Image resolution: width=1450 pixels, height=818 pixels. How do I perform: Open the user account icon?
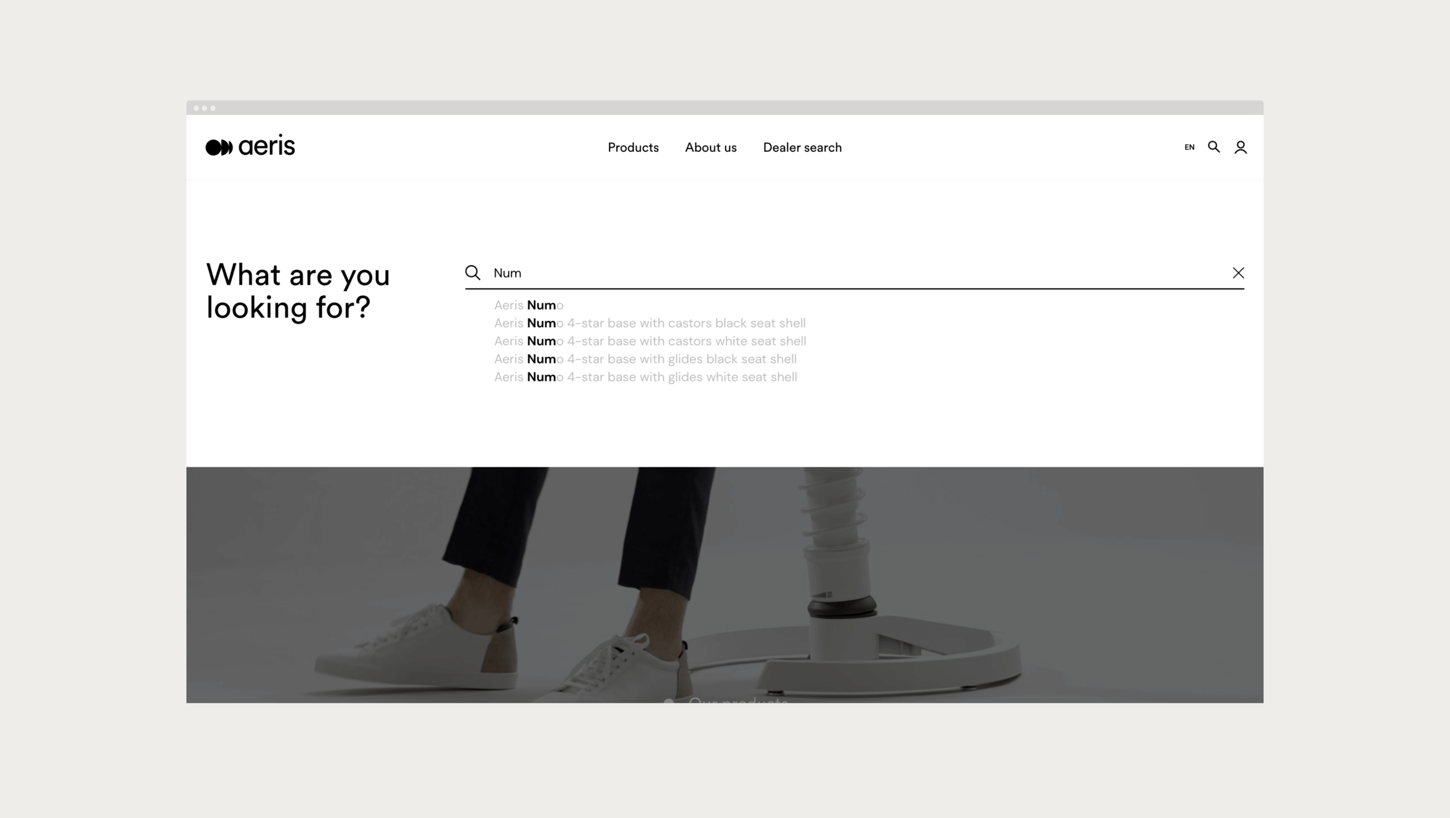(x=1240, y=148)
